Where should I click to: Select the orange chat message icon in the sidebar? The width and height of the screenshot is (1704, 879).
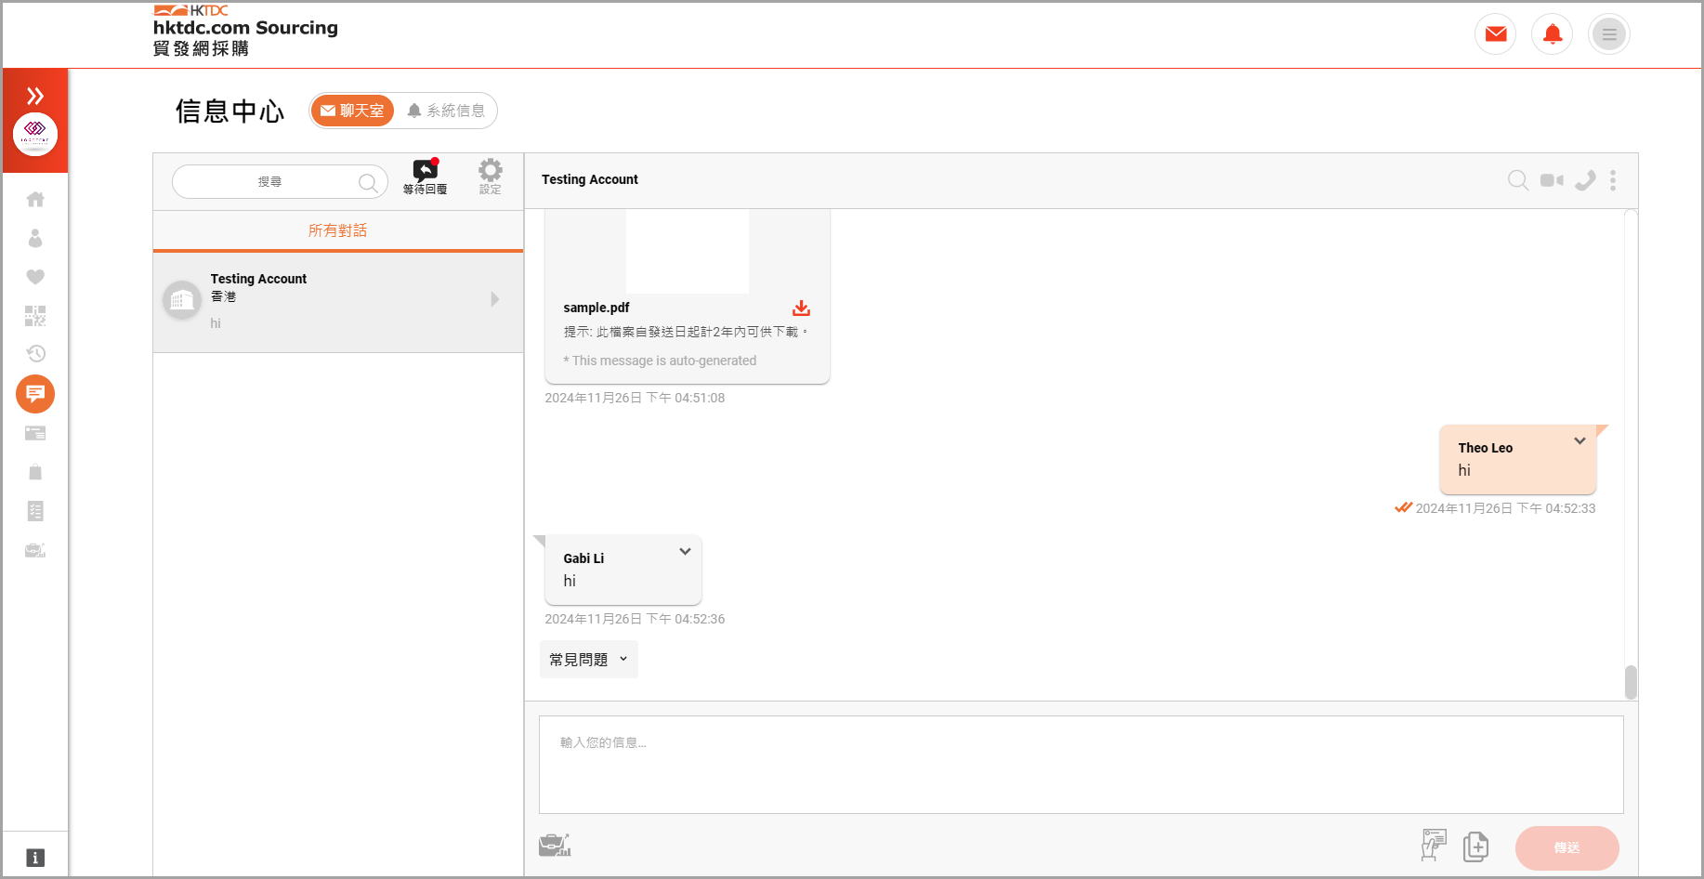click(35, 394)
